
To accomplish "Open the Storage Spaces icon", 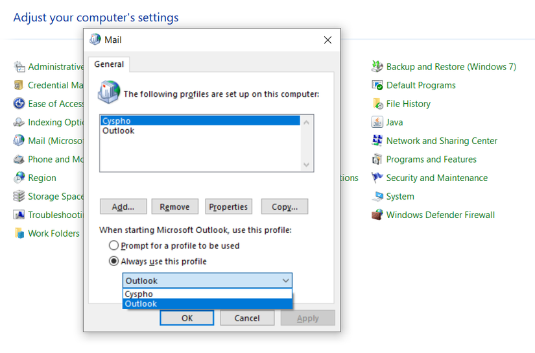I will click(x=19, y=197).
